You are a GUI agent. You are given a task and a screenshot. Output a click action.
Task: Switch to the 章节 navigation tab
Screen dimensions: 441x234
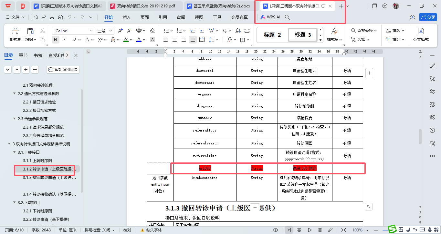coord(23,55)
